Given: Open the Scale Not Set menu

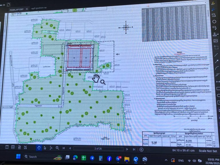Looking at the screenshot, I should coord(208,151).
